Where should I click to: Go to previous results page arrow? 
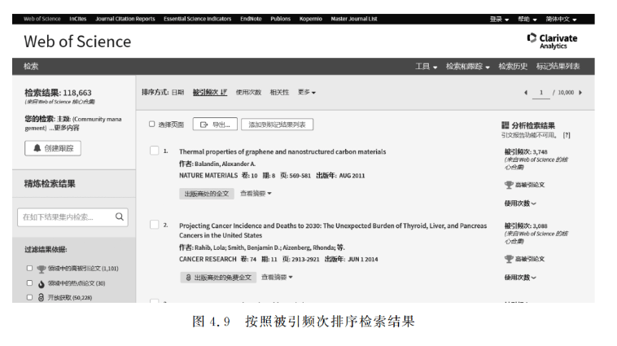pos(526,93)
